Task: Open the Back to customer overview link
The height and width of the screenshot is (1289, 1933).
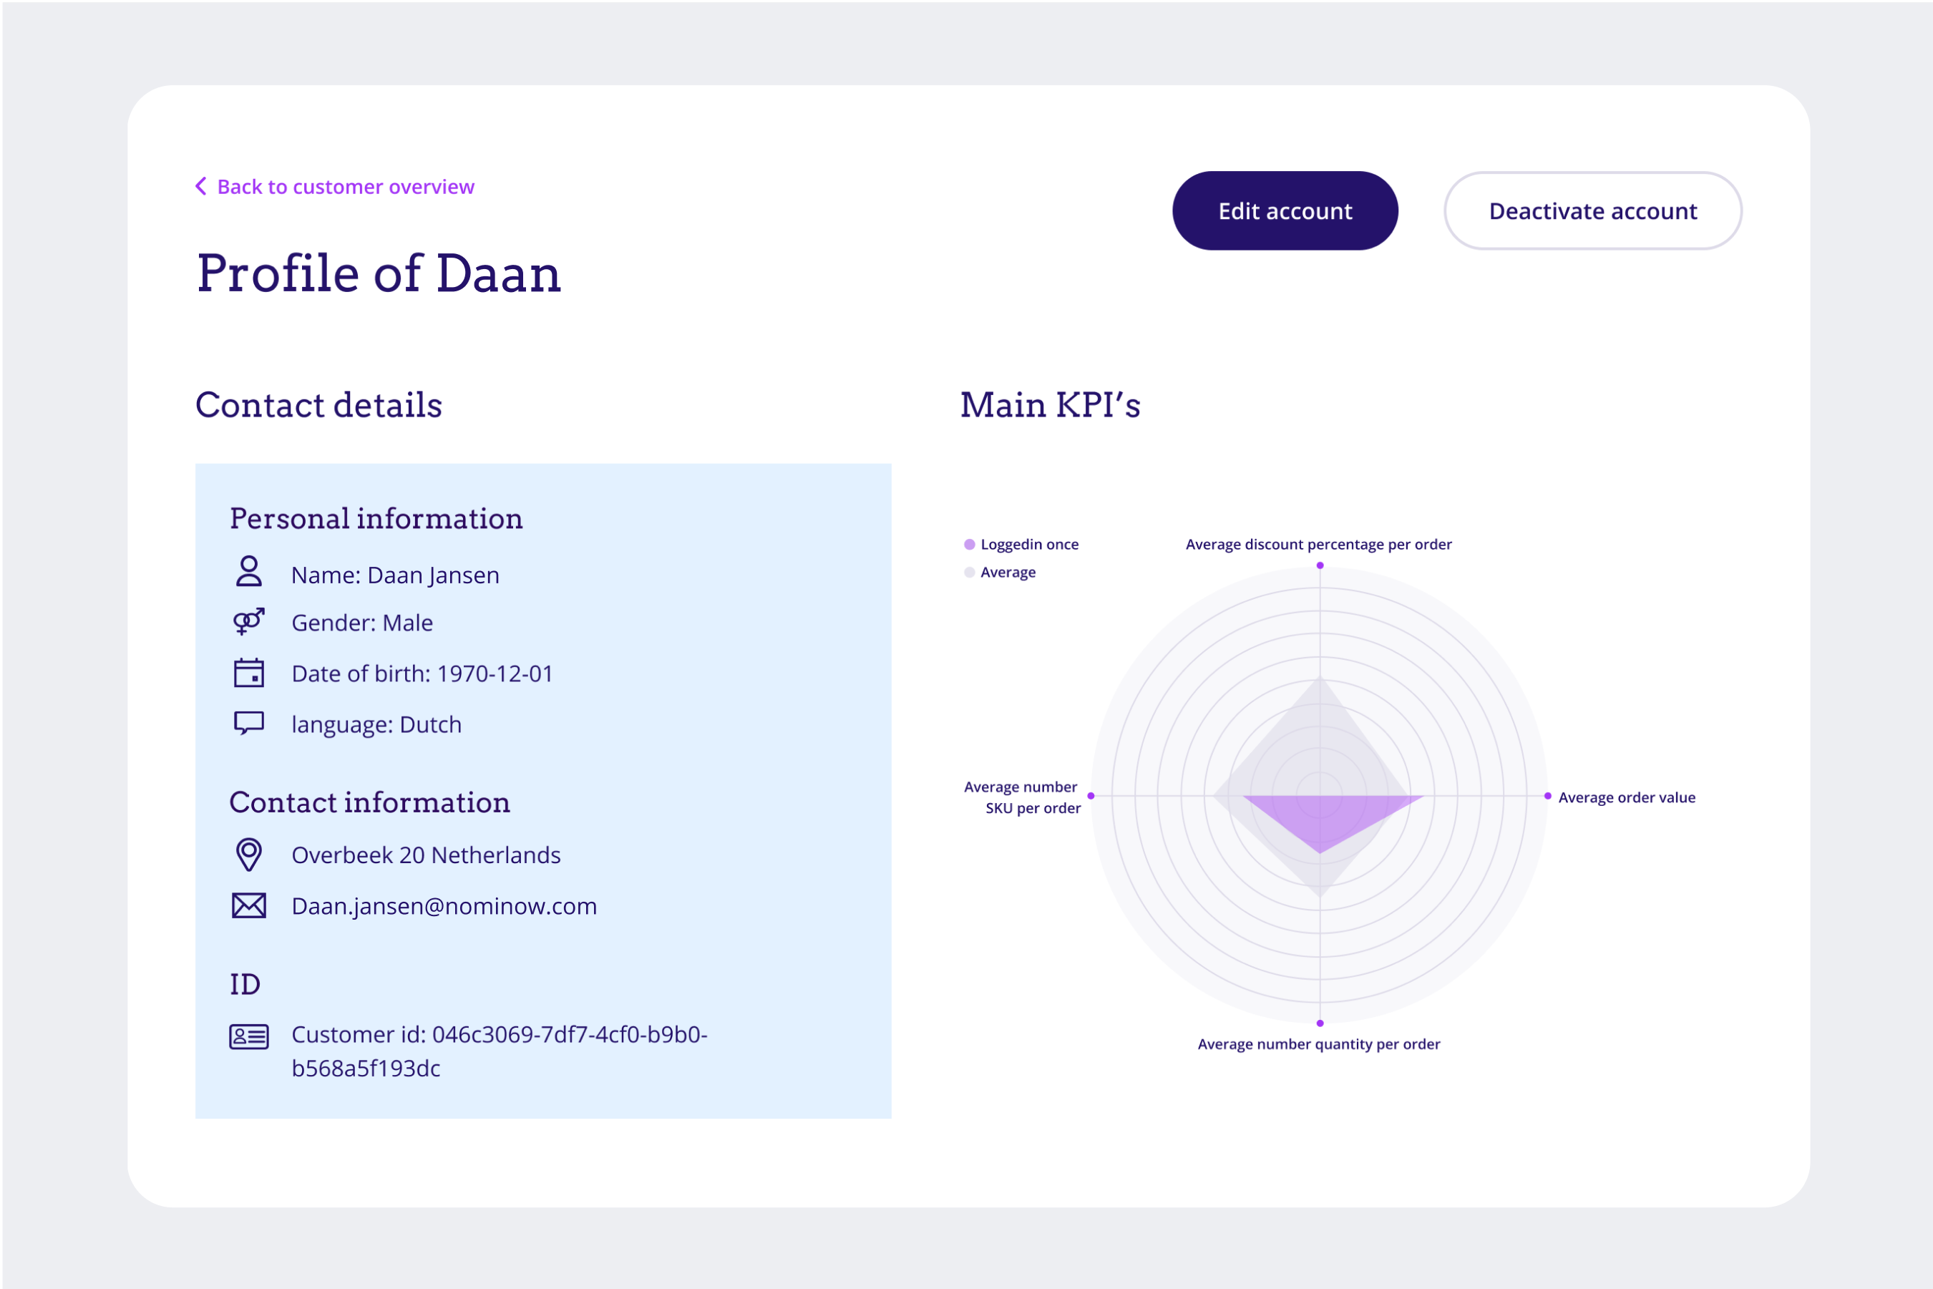Action: [345, 187]
